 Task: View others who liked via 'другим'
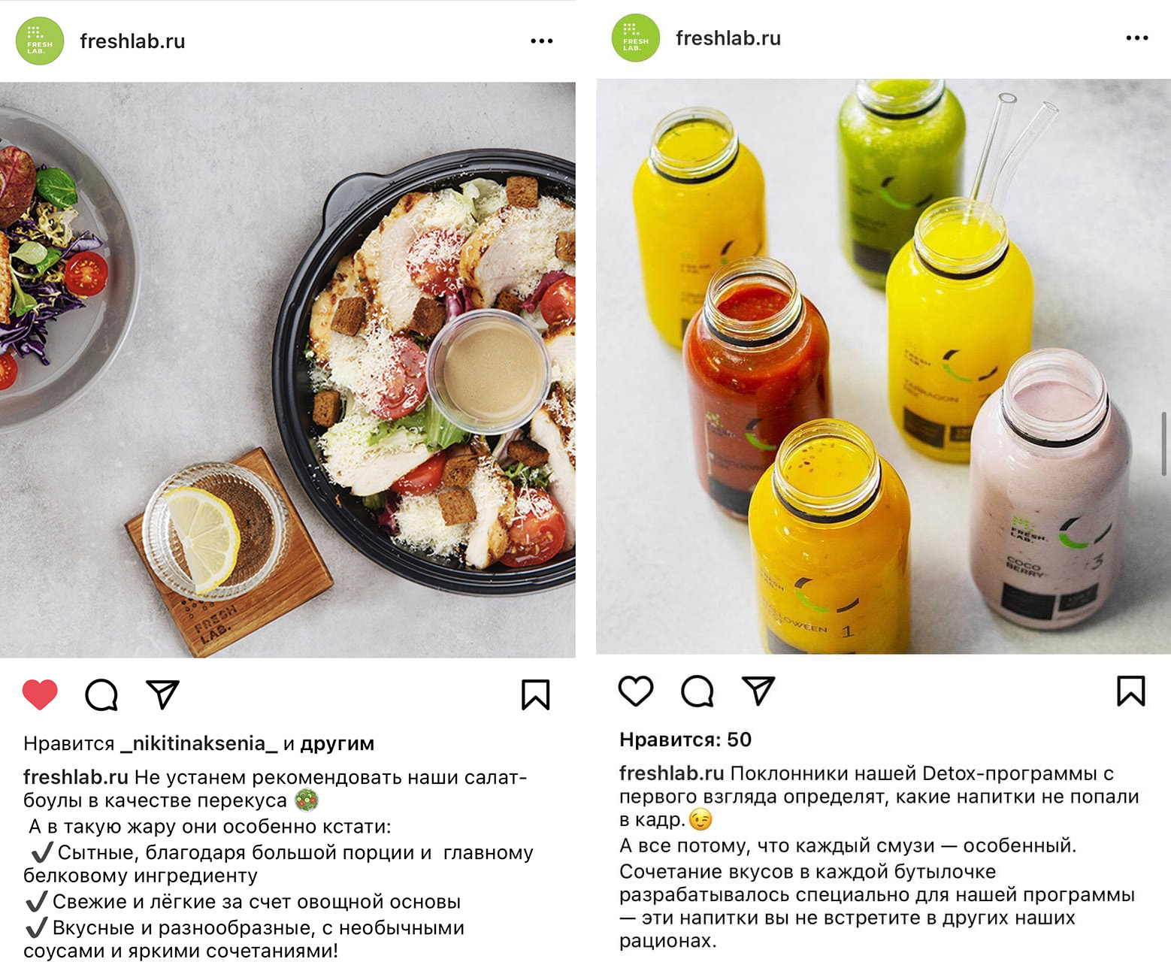(x=337, y=743)
